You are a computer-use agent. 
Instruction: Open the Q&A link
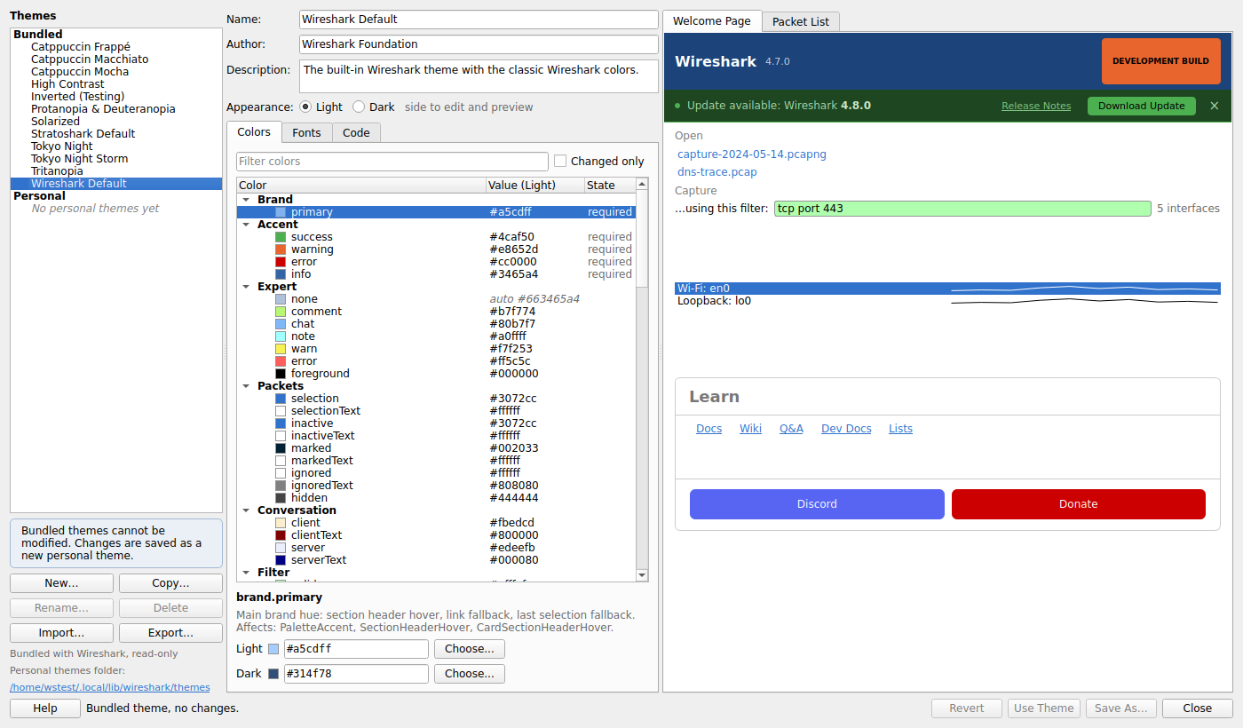coord(791,429)
